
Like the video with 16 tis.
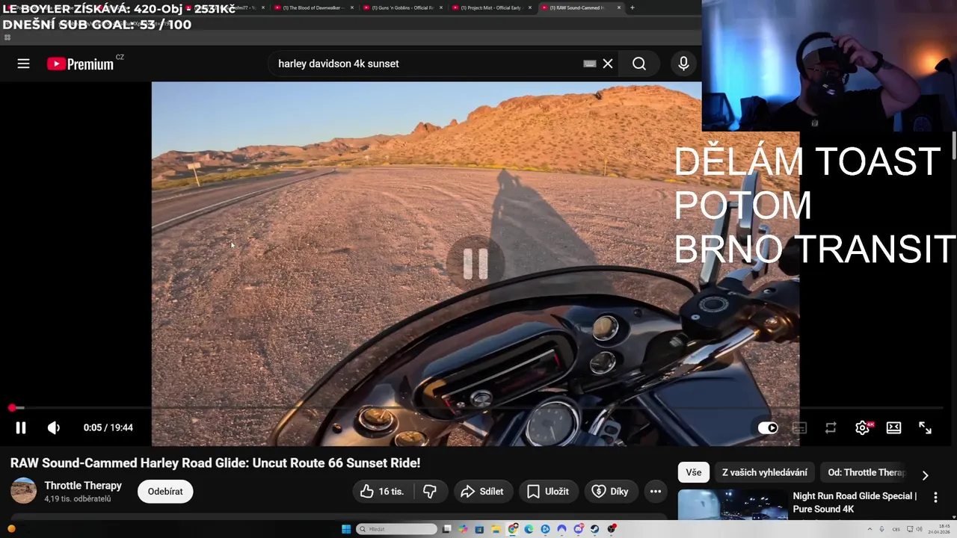click(382, 491)
